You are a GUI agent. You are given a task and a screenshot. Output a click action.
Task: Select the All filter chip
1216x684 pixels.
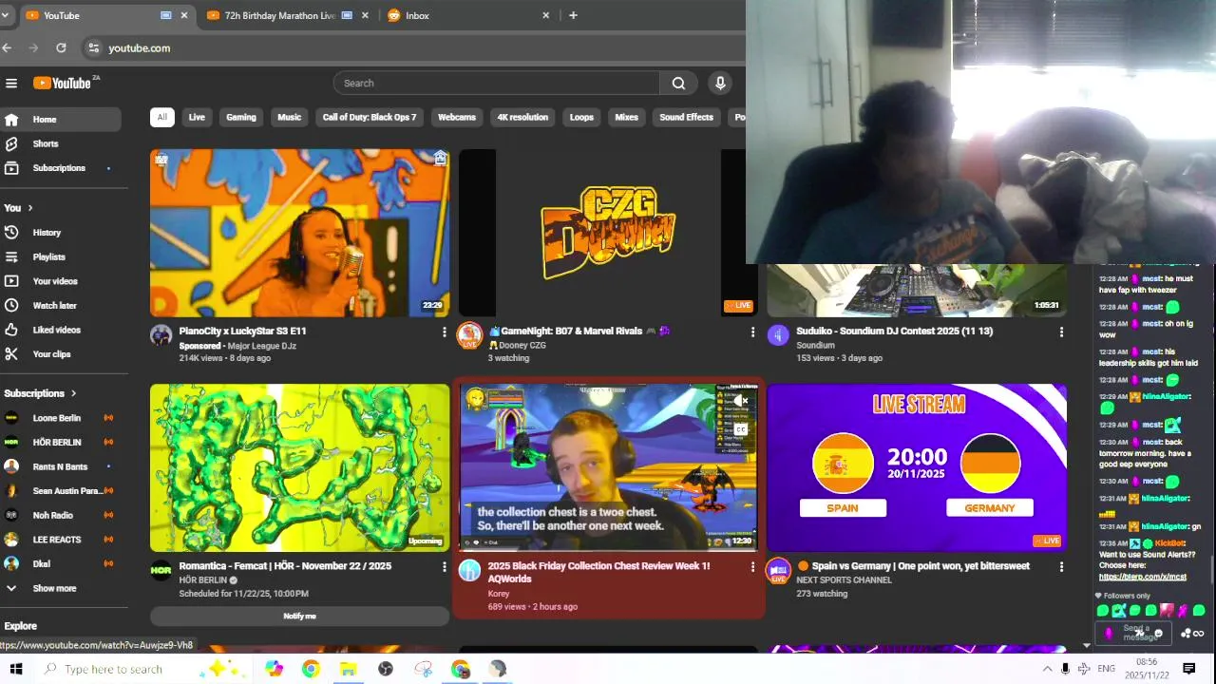[x=161, y=118]
